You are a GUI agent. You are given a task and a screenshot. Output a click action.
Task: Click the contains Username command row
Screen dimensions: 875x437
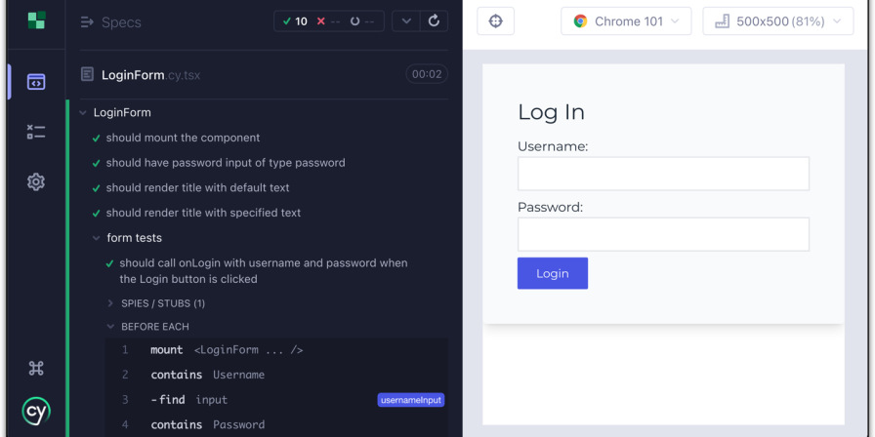[276, 375]
